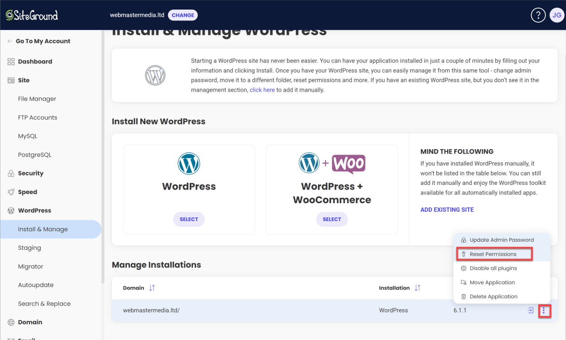Open Migrator in the sidebar
Screen dimensions: 566x340
[x=30, y=267]
